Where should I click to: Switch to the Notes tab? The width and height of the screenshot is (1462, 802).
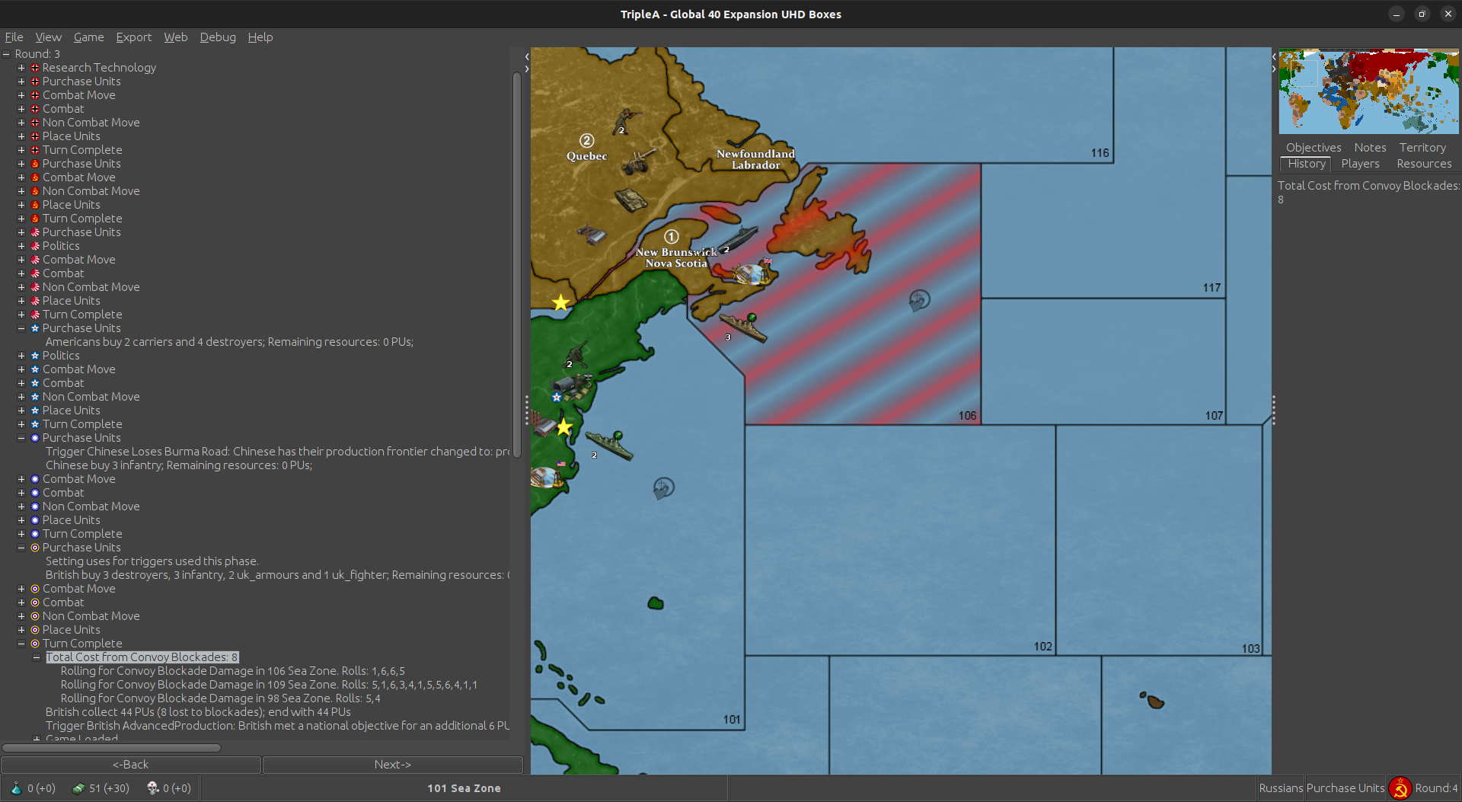1370,148
